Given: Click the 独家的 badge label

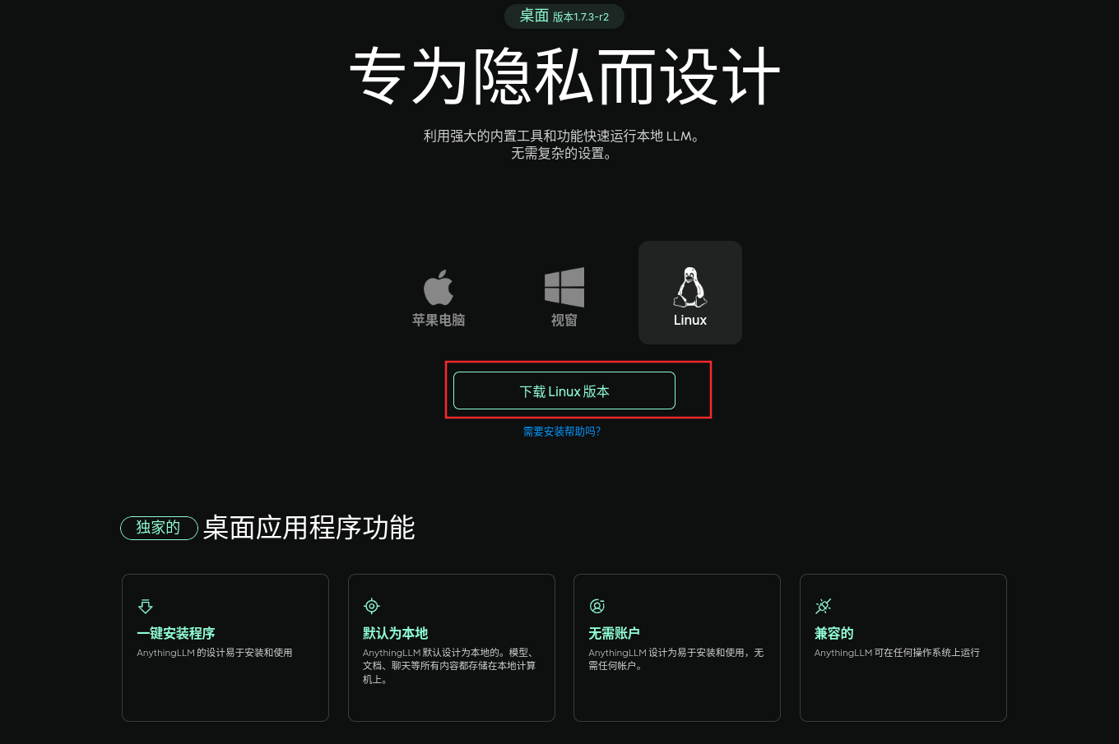Looking at the screenshot, I should point(159,528).
